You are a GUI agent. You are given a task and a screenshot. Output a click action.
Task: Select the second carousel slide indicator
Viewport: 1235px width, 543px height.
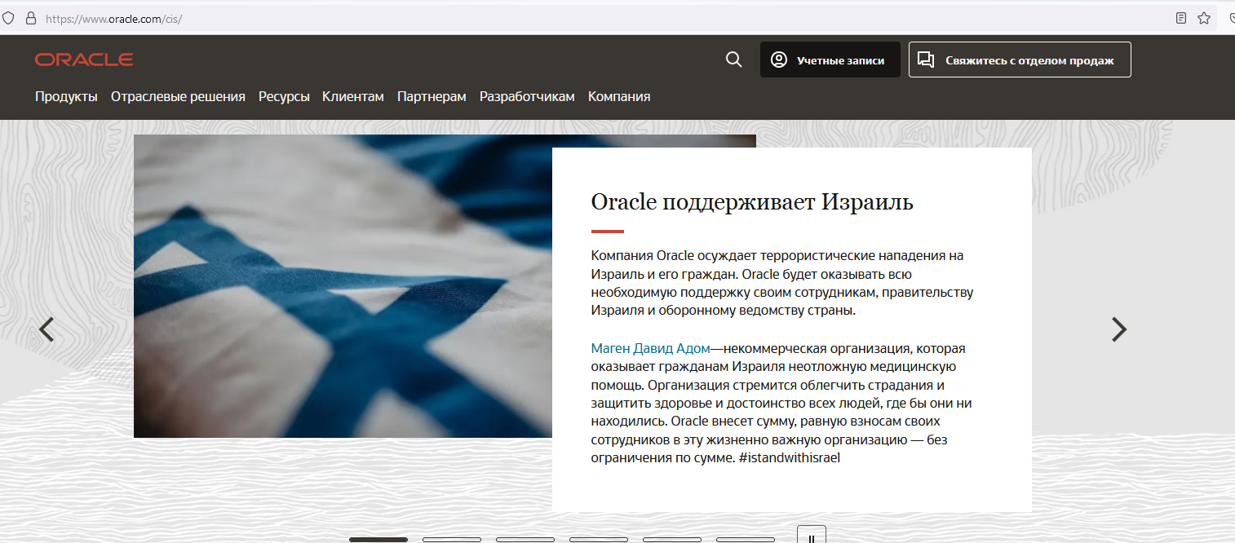(x=451, y=539)
